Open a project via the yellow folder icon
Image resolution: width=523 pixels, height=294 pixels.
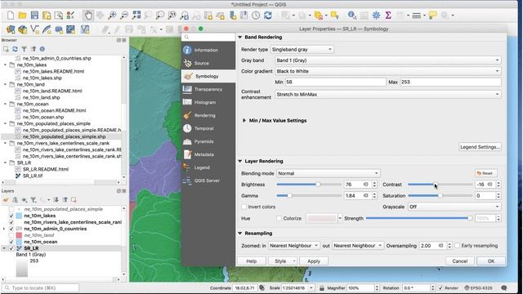click(x=22, y=16)
